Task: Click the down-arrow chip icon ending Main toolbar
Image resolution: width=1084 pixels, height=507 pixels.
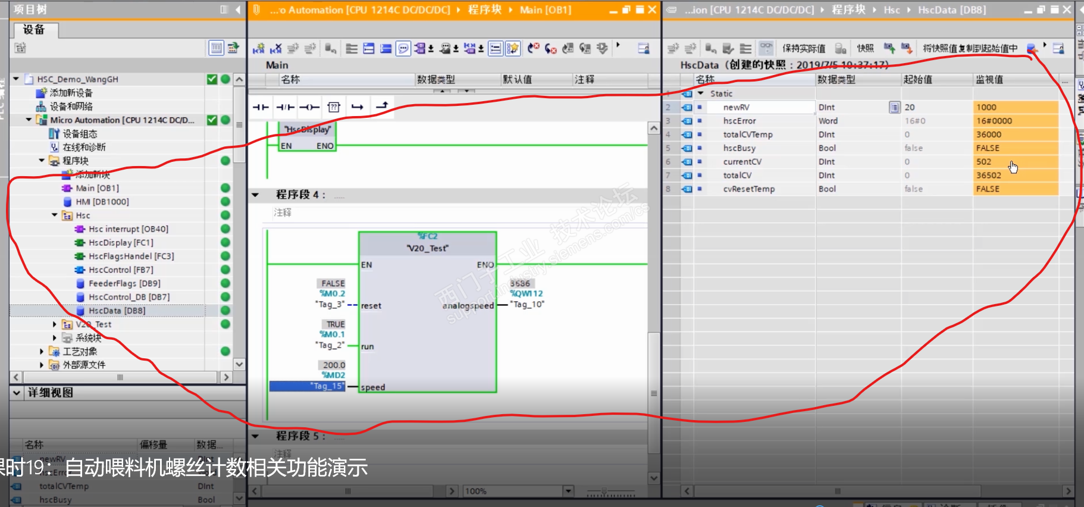Action: pyautogui.click(x=602, y=48)
